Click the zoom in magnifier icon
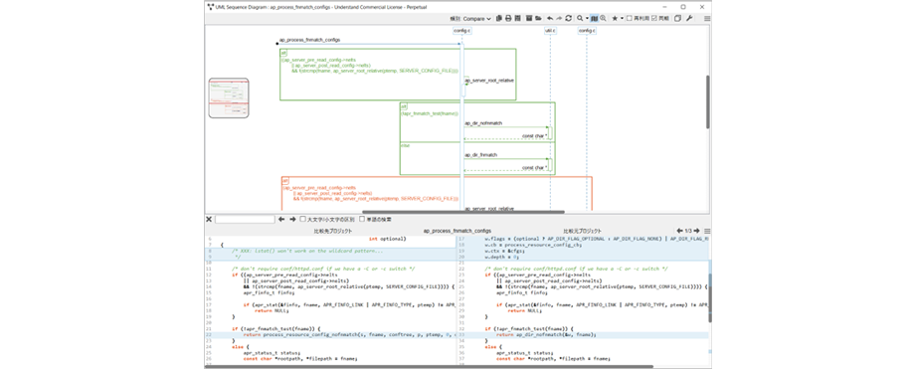 [603, 19]
